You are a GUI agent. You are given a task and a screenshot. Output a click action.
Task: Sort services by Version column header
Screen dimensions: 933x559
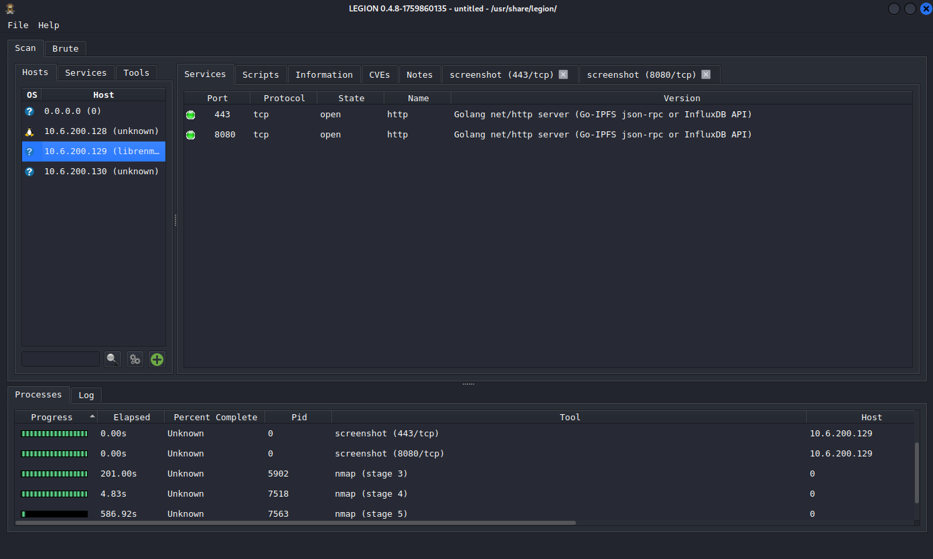click(682, 98)
